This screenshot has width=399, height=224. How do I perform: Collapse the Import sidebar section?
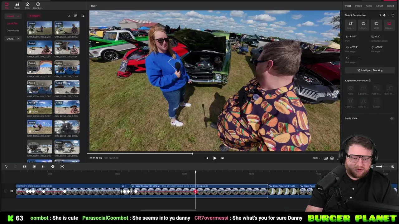click(18, 16)
